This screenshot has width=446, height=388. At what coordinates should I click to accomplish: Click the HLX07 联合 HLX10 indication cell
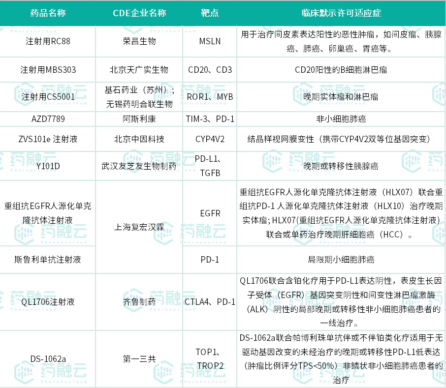tap(341, 213)
